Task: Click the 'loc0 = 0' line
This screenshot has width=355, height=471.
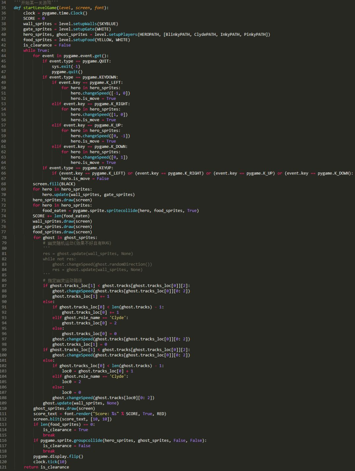Action: click(x=71, y=392)
